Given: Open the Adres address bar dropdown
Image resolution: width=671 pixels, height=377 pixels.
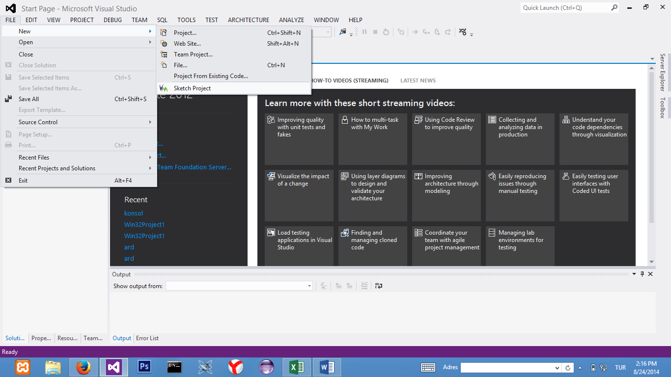Looking at the screenshot, I should pyautogui.click(x=557, y=368).
